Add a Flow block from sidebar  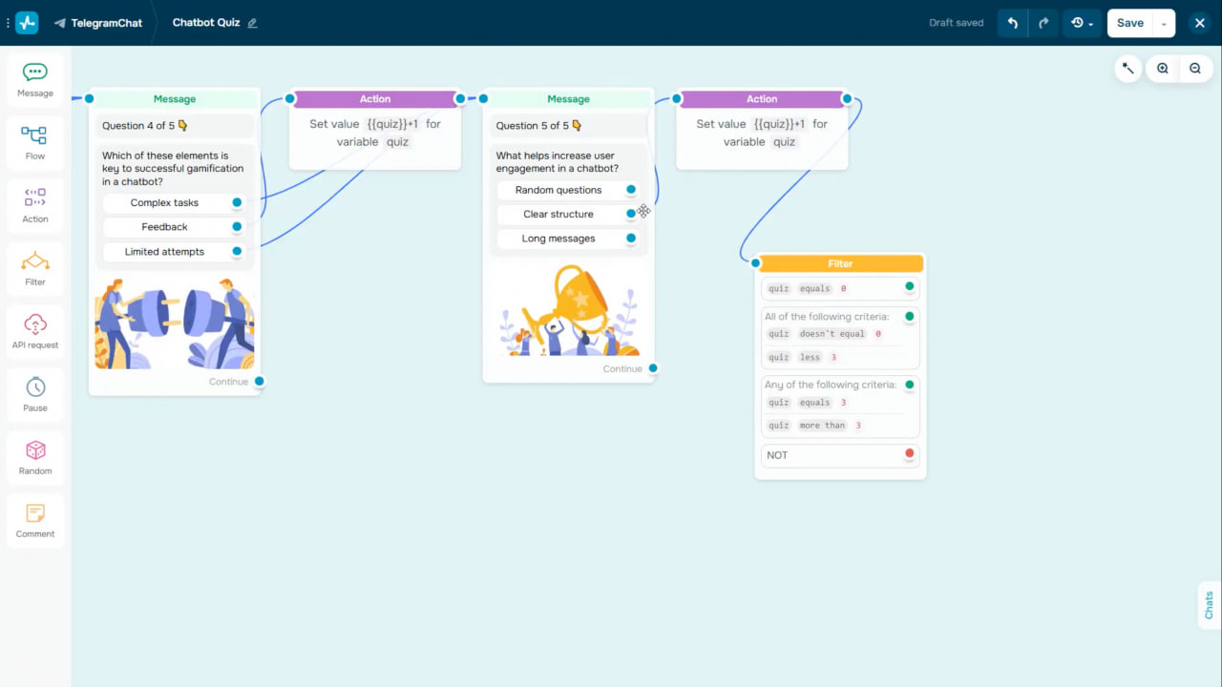35,143
